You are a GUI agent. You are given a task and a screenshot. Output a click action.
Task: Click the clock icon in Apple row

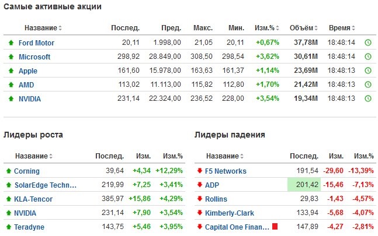[367, 71]
